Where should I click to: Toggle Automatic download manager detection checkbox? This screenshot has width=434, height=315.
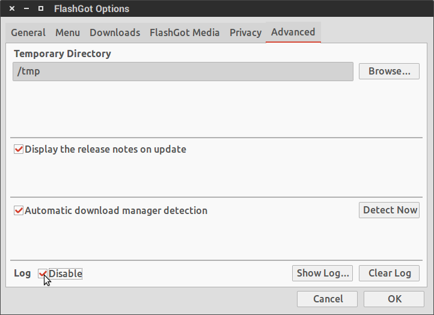pos(19,211)
